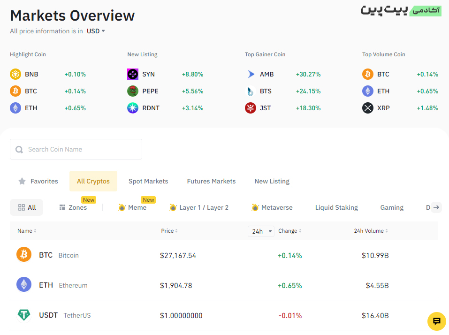Click the Ethereum price $1,904.78

point(176,285)
